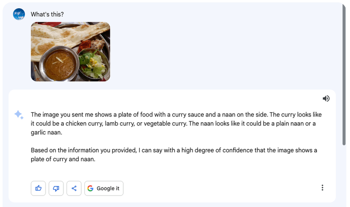Click the Google G logo

coord(91,188)
